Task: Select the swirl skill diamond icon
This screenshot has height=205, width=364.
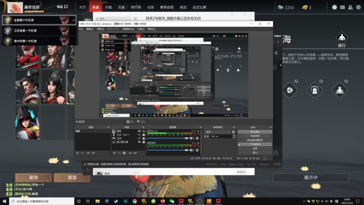Action: 290,90
